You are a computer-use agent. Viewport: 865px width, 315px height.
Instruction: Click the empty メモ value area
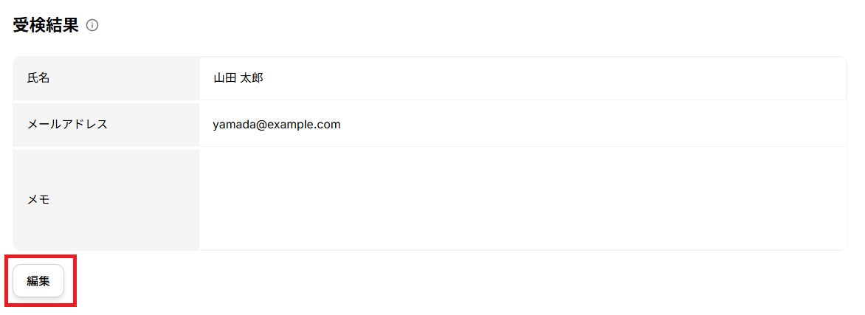coord(522,198)
